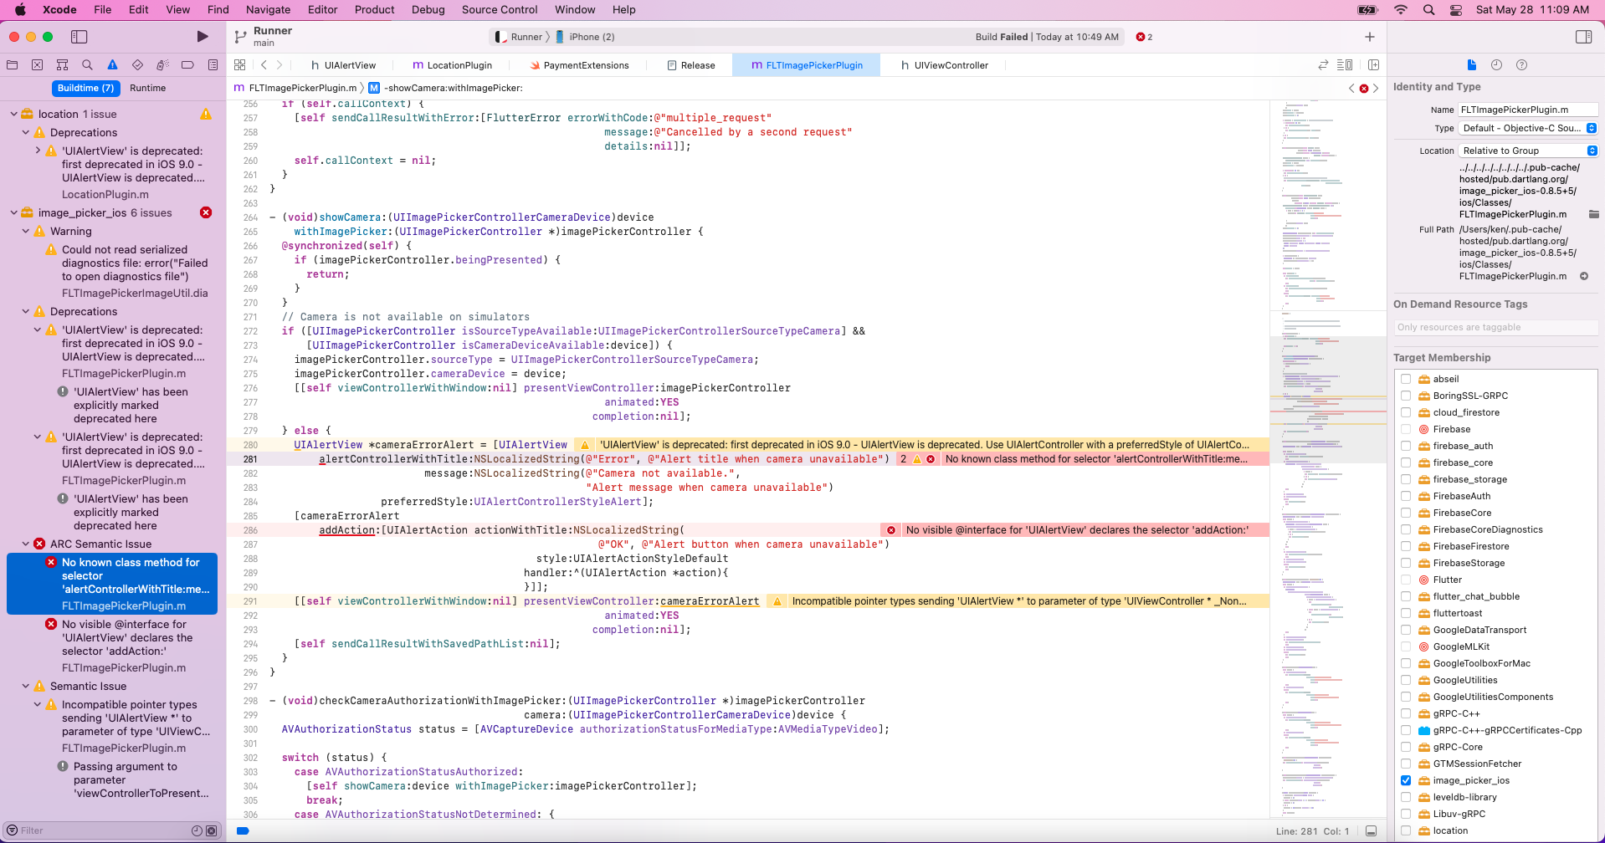Open the Breakpoint navigator tag icon
This screenshot has width=1605, height=843.
[187, 64]
